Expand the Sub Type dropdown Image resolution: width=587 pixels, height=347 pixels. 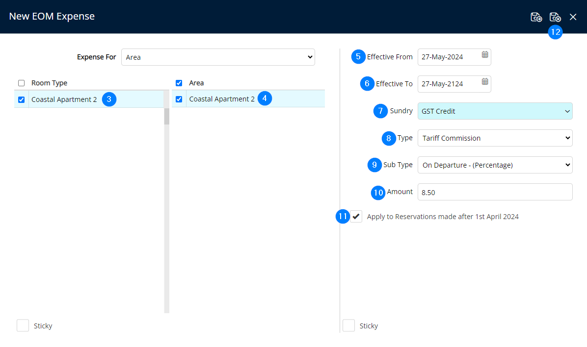pyautogui.click(x=495, y=165)
